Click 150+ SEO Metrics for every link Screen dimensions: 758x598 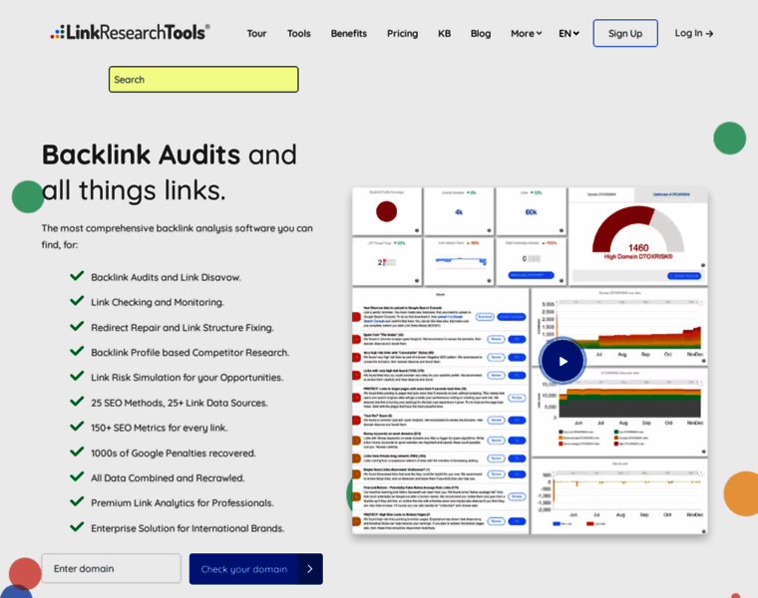point(159,428)
